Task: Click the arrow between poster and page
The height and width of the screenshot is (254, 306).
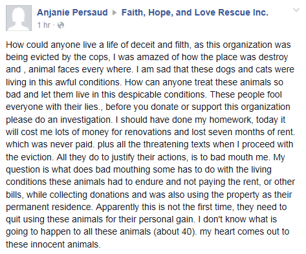Action: point(115,13)
